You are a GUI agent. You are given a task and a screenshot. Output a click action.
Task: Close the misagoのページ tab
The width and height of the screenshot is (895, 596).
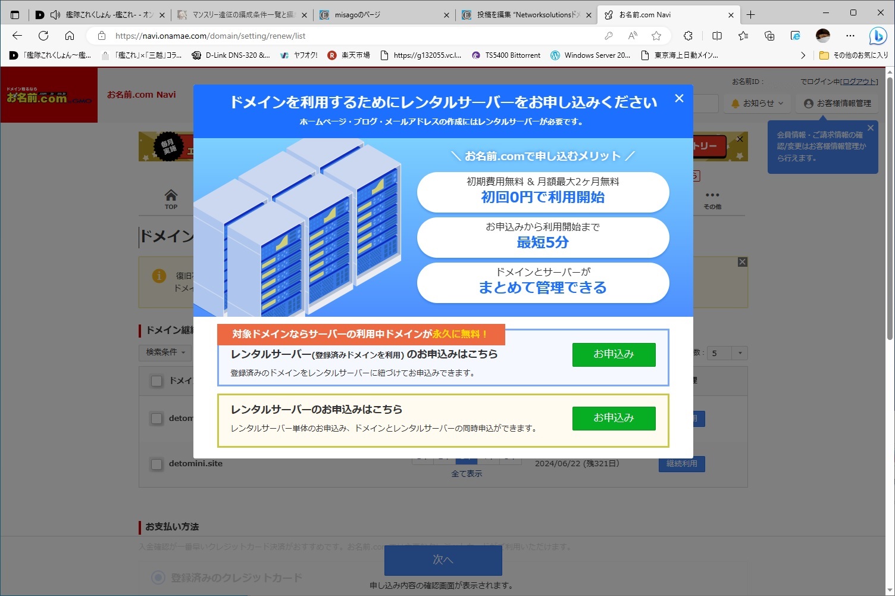[447, 15]
